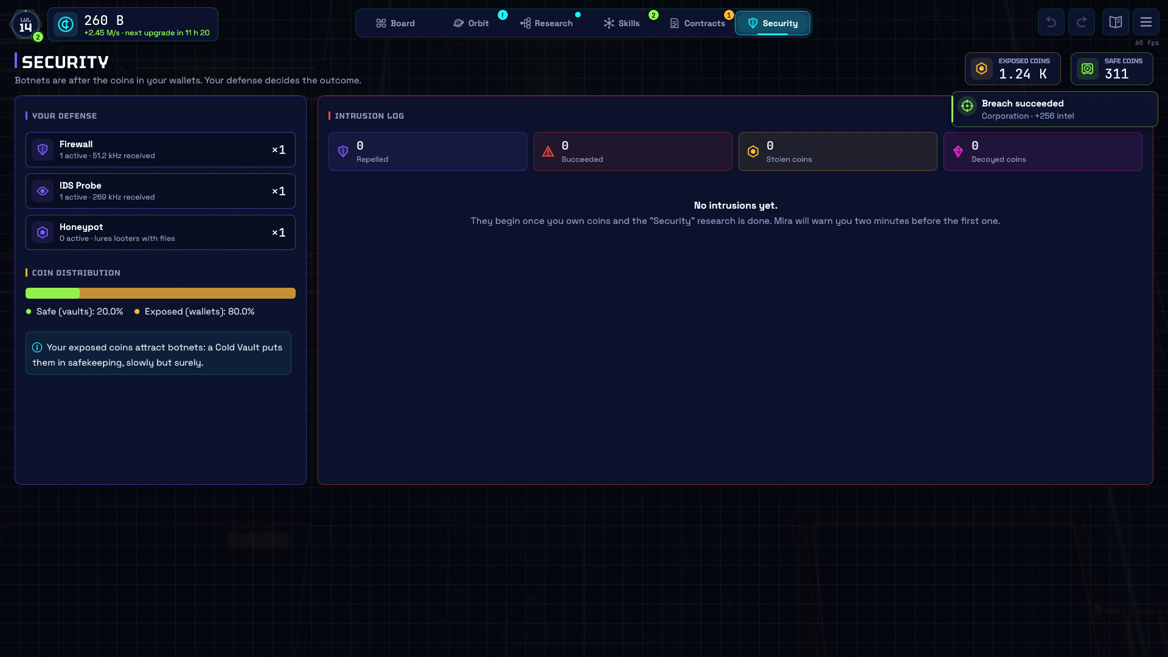Click the '60 fps' counter
Viewport: 1168px width, 657px height.
[1147, 43]
